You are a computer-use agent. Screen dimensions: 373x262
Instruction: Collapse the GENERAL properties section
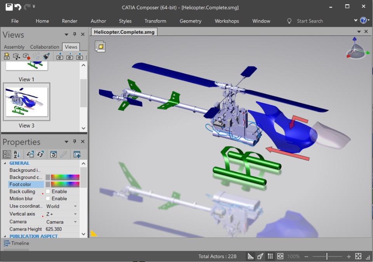(x=5, y=163)
